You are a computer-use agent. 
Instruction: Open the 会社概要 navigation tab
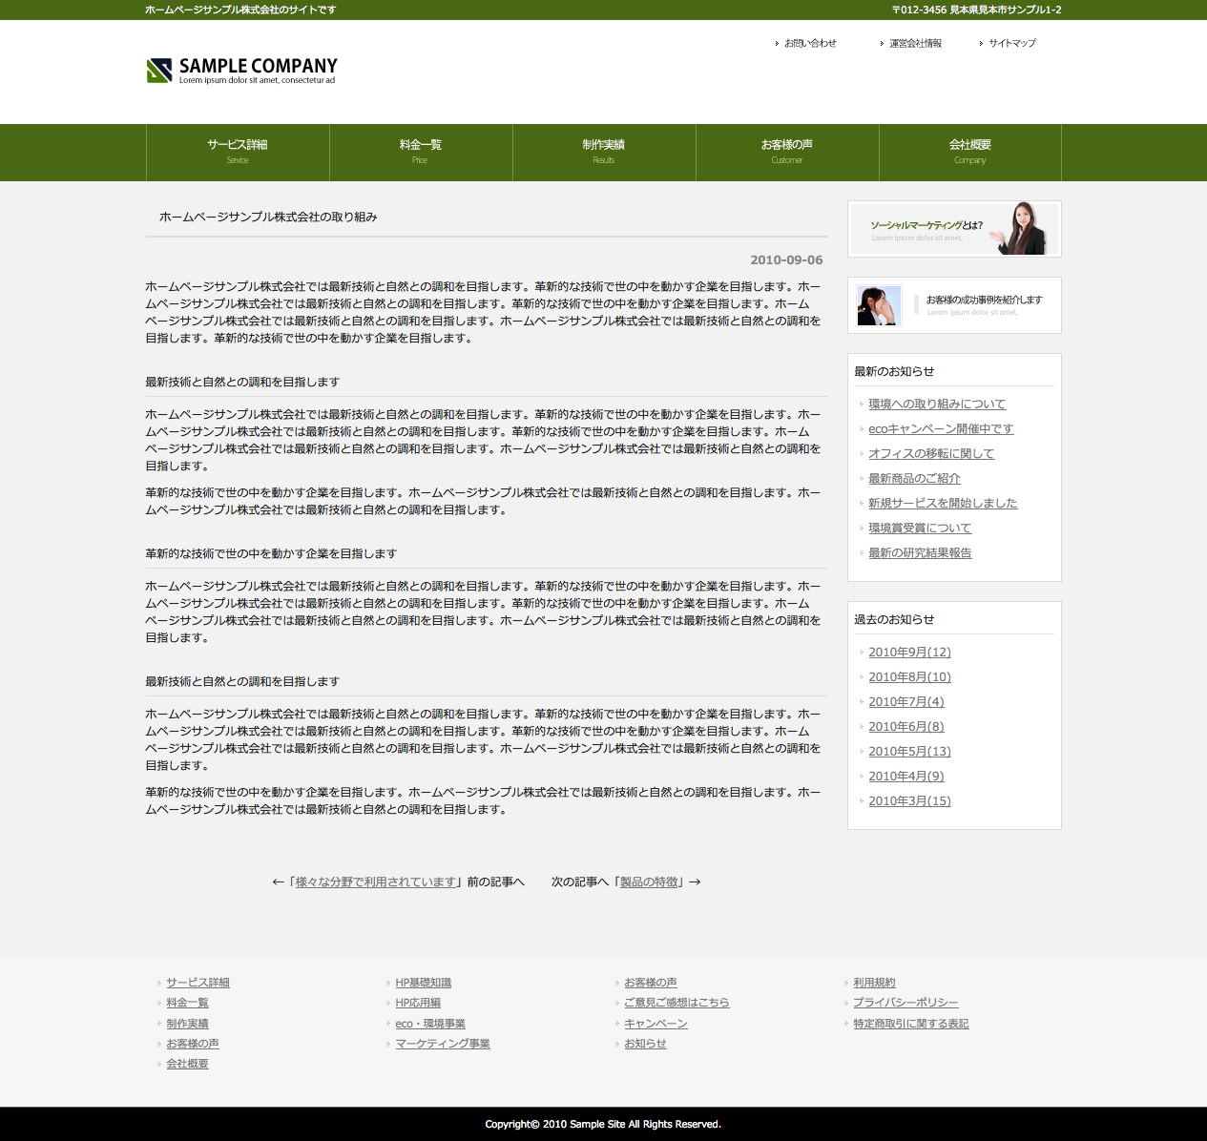970,152
